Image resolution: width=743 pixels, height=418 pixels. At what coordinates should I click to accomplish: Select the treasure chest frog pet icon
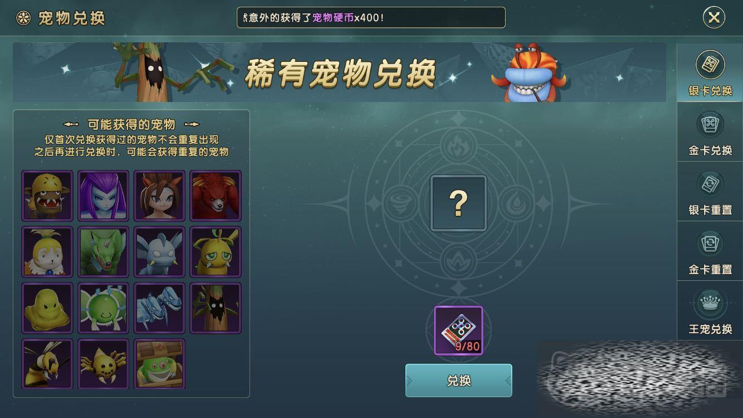click(x=159, y=364)
